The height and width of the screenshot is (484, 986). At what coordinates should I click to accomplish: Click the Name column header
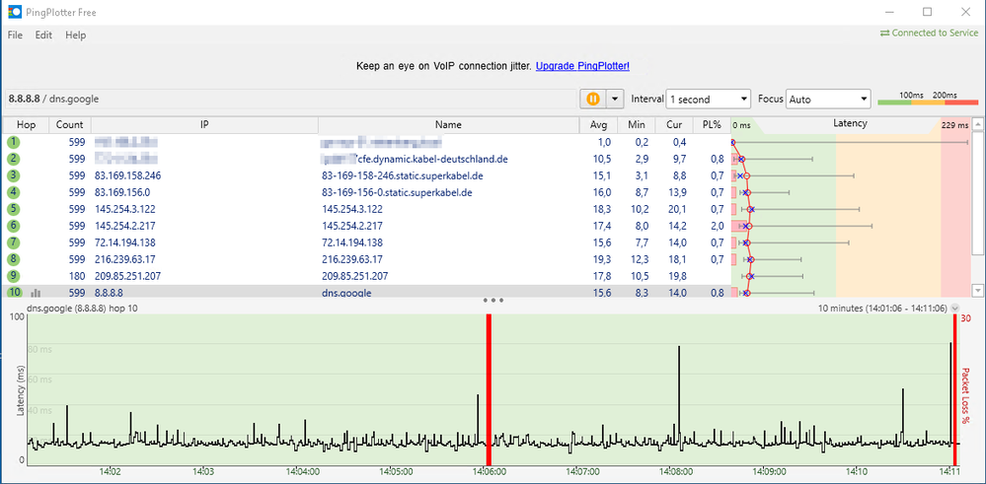[448, 124]
